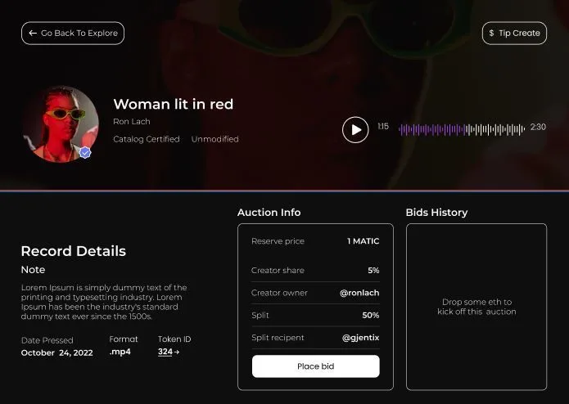Click the 2:30 total duration label
This screenshot has height=404, width=569.
click(538, 127)
